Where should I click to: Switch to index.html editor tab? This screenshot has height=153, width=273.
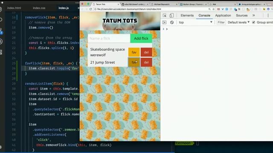point(14,8)
